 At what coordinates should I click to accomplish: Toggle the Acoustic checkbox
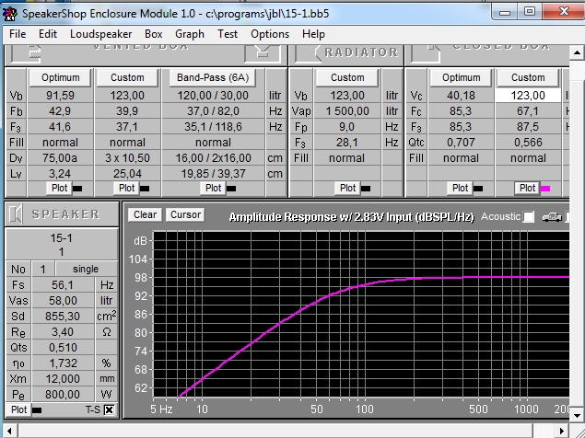coord(528,217)
